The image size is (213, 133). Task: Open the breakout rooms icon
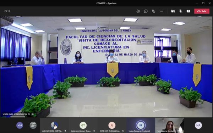pyautogui.click(x=153, y=11)
